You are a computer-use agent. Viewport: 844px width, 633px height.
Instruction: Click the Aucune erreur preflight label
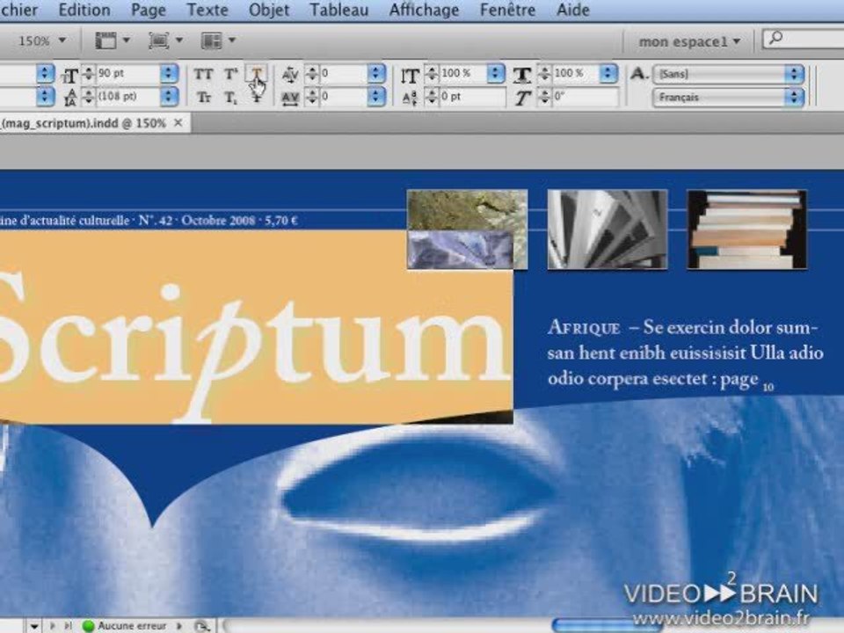(132, 625)
